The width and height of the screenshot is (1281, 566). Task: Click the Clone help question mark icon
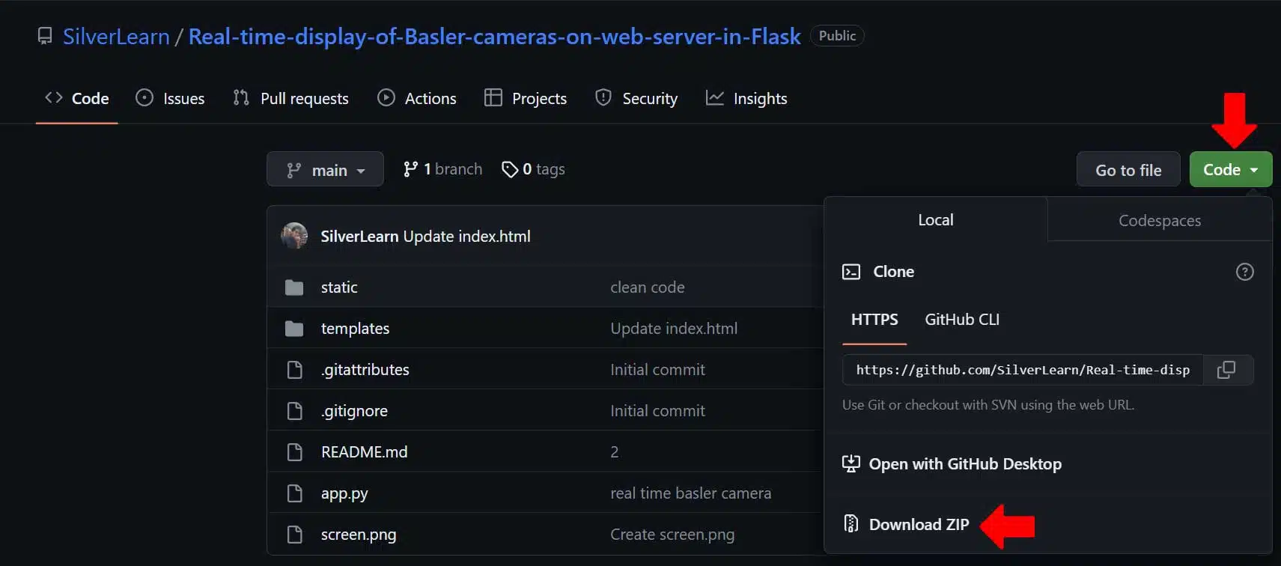click(x=1244, y=272)
